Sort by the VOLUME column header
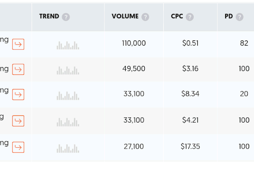The height and width of the screenshot is (169, 254). point(125,17)
